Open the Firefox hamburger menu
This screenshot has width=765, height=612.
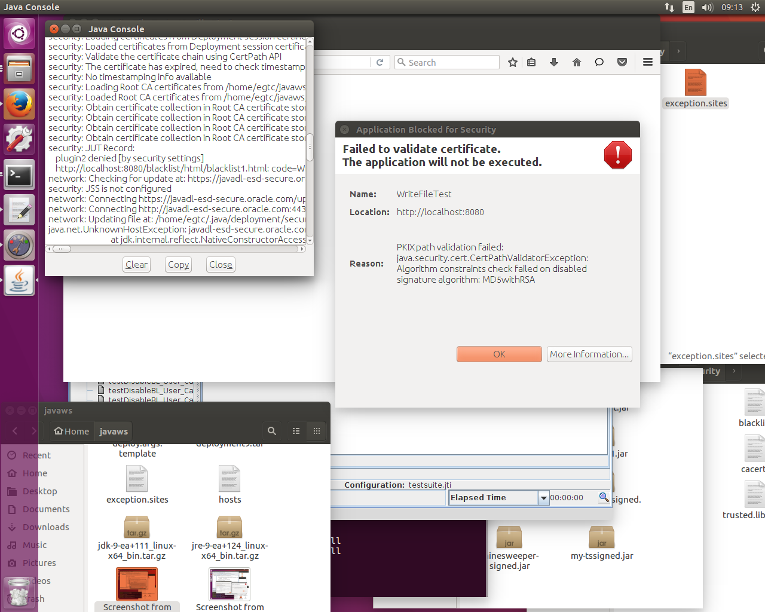pos(647,62)
